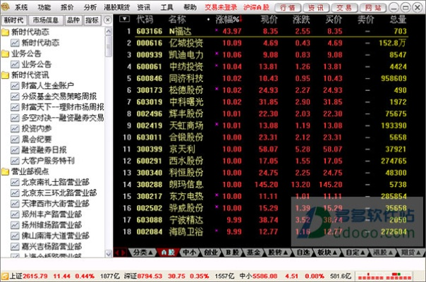The image size is (426, 282).
Task: Open the 融资融券日报 report
Action: [x=44, y=150]
